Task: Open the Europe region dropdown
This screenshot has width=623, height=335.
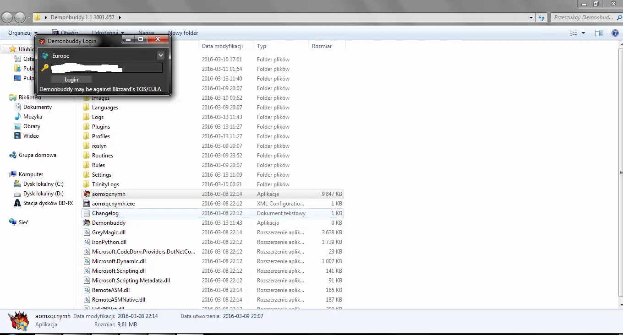Action: (160, 55)
